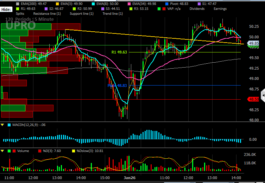
Task: Toggle Splits display on chart
Action: pos(20,14)
